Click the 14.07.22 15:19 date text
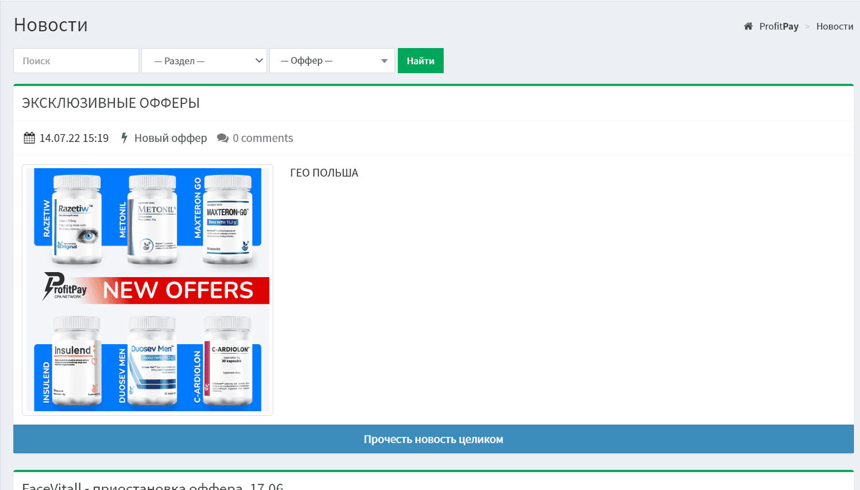 click(74, 138)
